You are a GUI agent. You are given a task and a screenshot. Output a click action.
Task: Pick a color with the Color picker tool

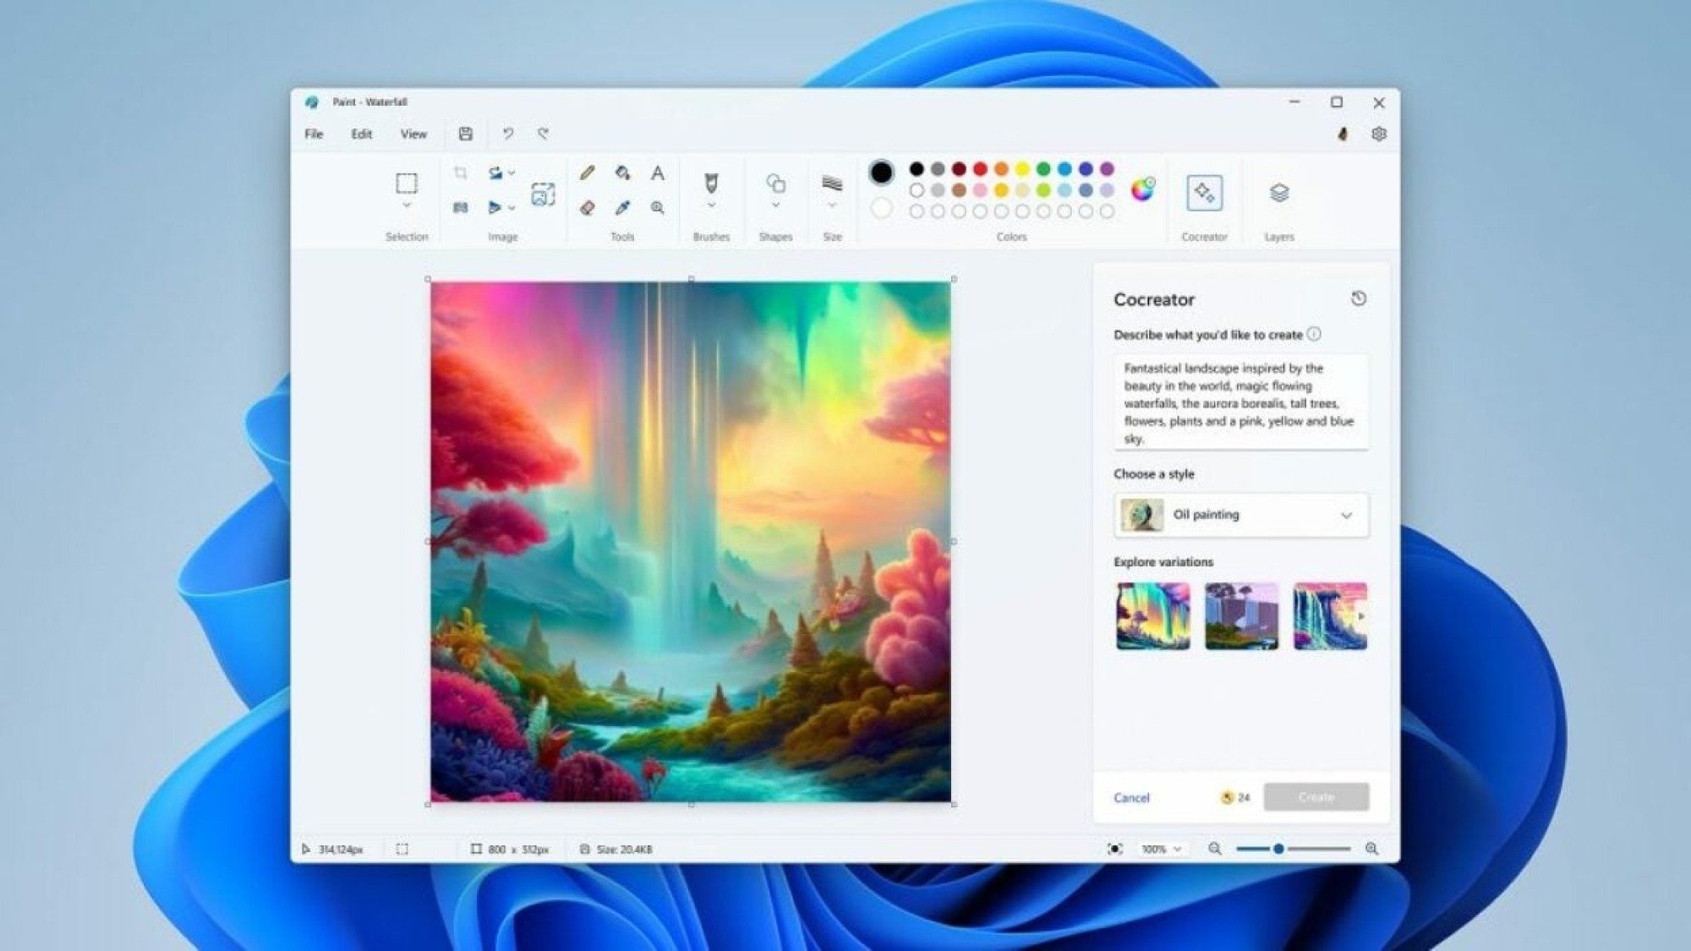pyautogui.click(x=621, y=207)
